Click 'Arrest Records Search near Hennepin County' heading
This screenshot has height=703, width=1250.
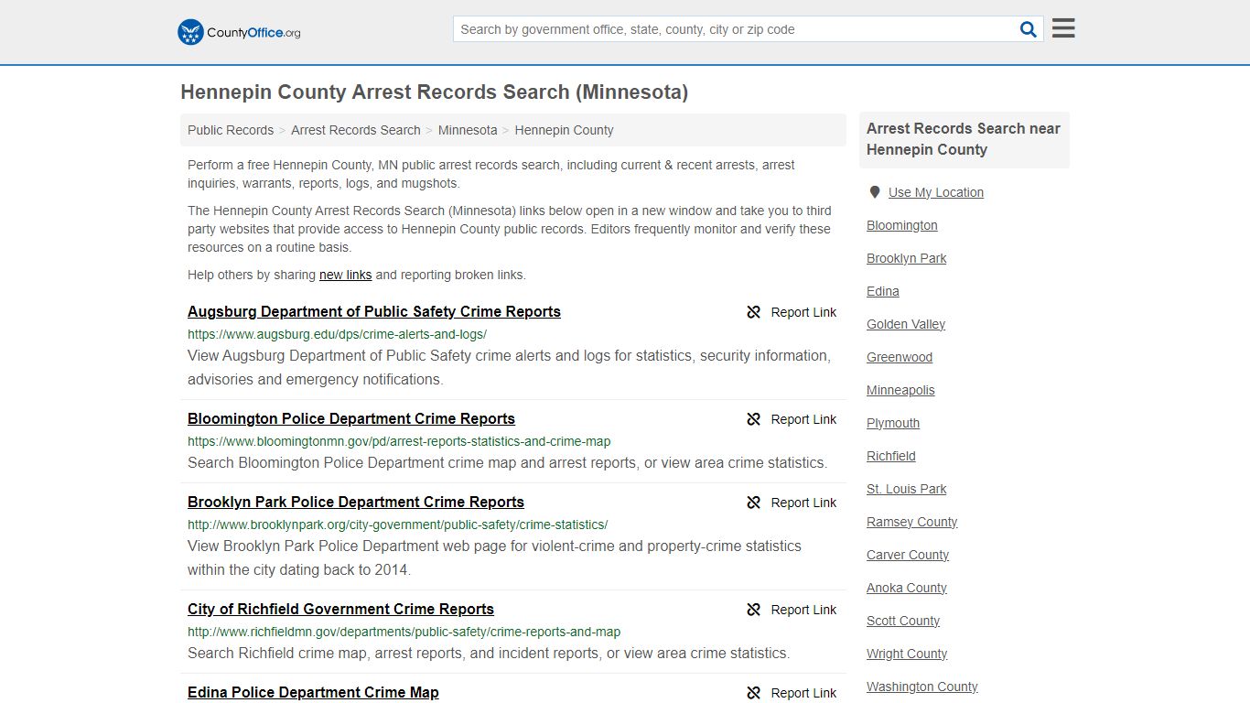pyautogui.click(x=964, y=139)
